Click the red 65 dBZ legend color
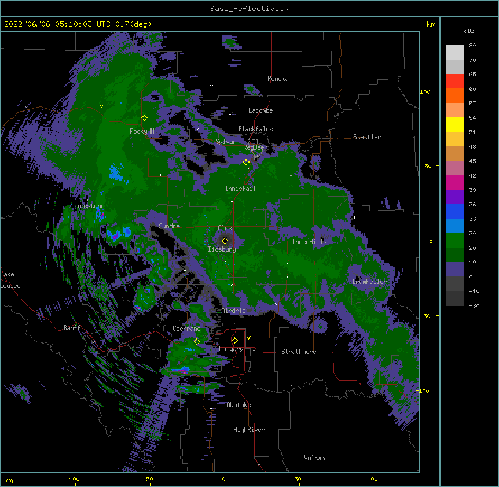 click(455, 81)
